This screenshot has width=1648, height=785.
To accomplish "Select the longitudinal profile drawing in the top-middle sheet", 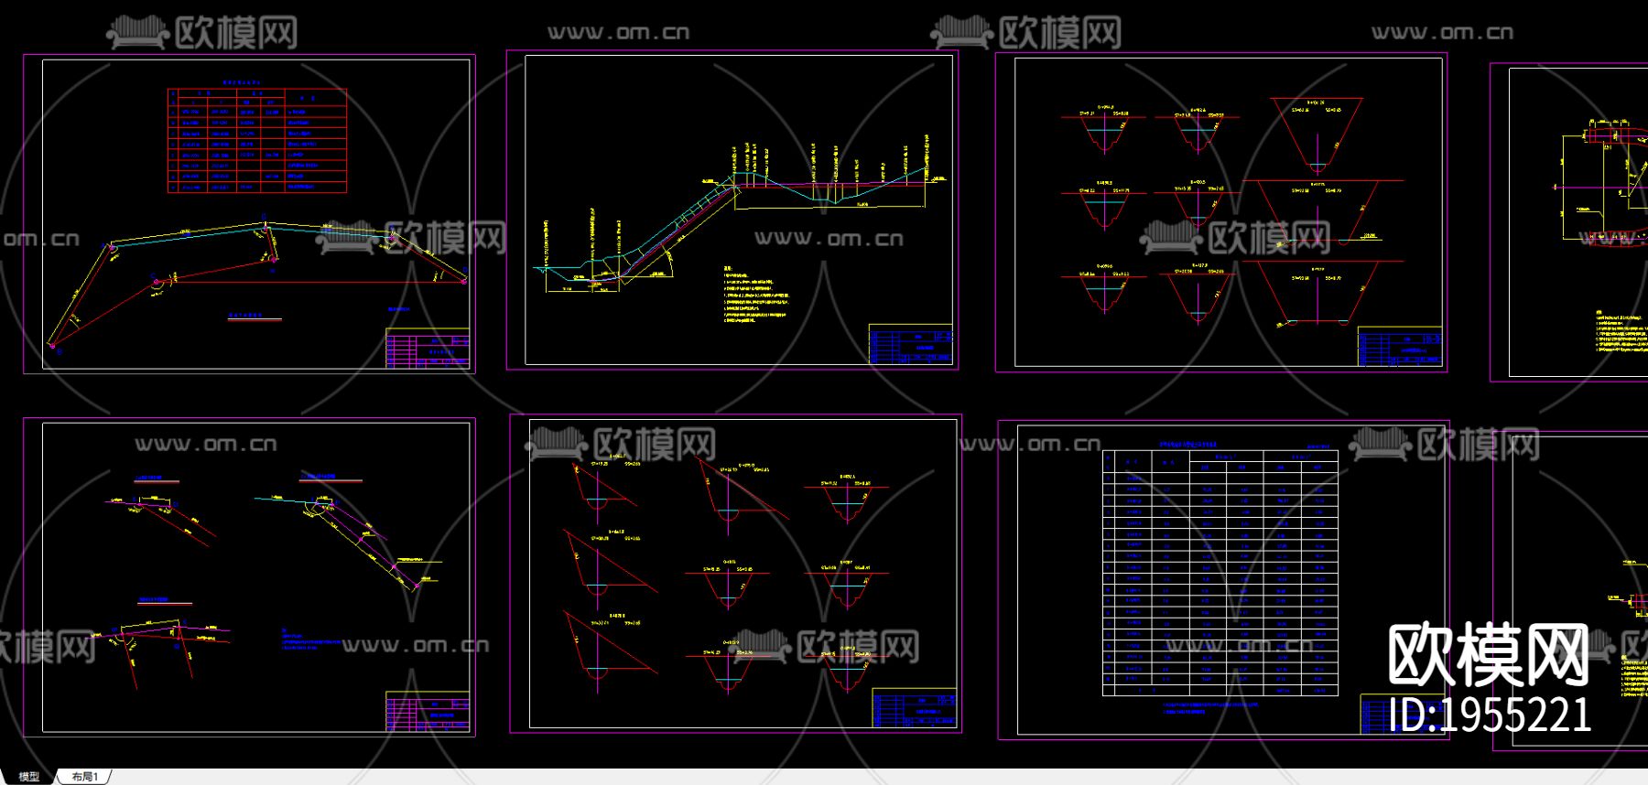I will coord(740,215).
